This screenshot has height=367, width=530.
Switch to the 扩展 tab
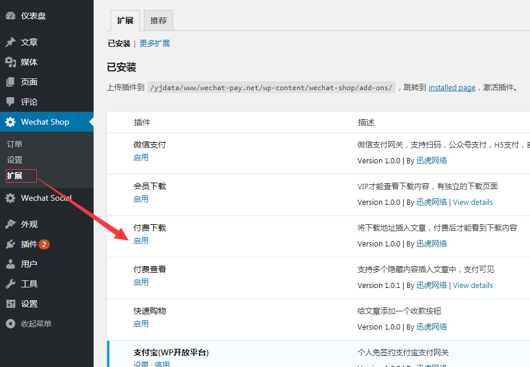tap(125, 20)
